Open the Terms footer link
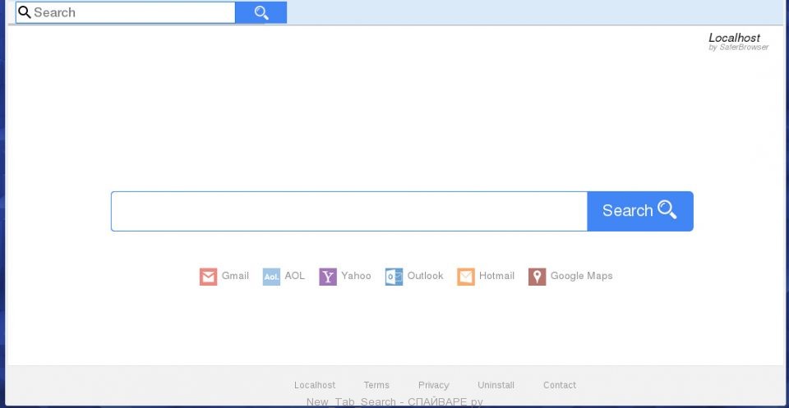 [x=376, y=385]
